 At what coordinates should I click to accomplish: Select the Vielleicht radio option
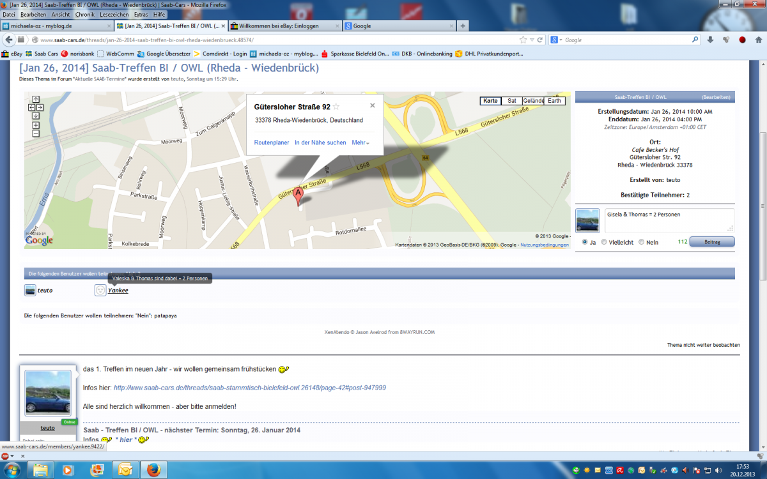[604, 242]
